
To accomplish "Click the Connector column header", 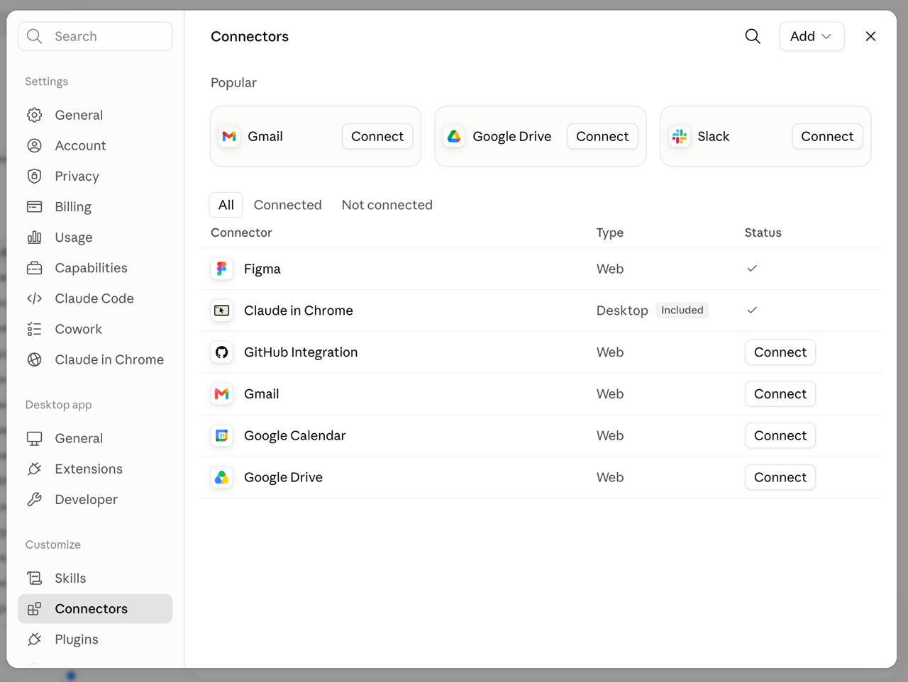I will [241, 233].
